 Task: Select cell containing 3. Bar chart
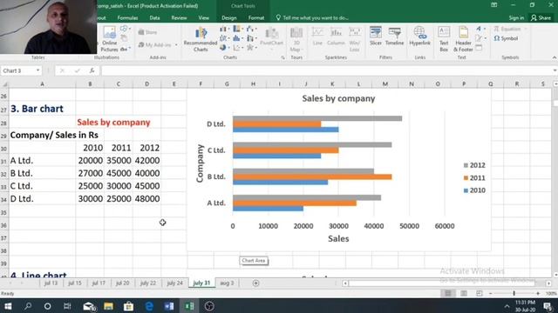[x=42, y=109]
